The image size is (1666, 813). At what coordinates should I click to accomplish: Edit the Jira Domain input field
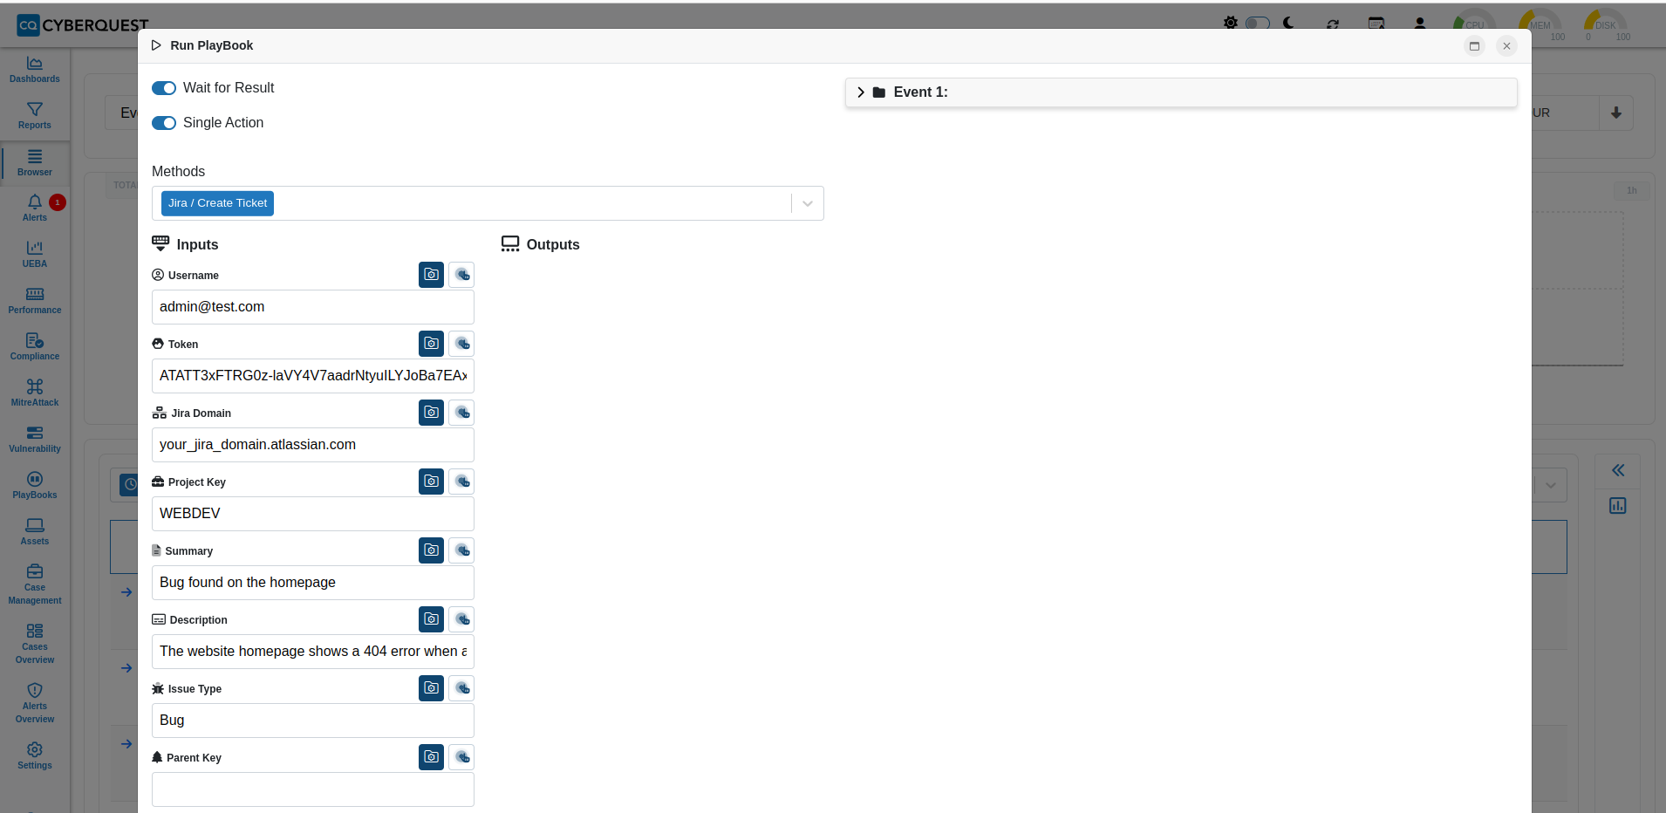pyautogui.click(x=313, y=445)
